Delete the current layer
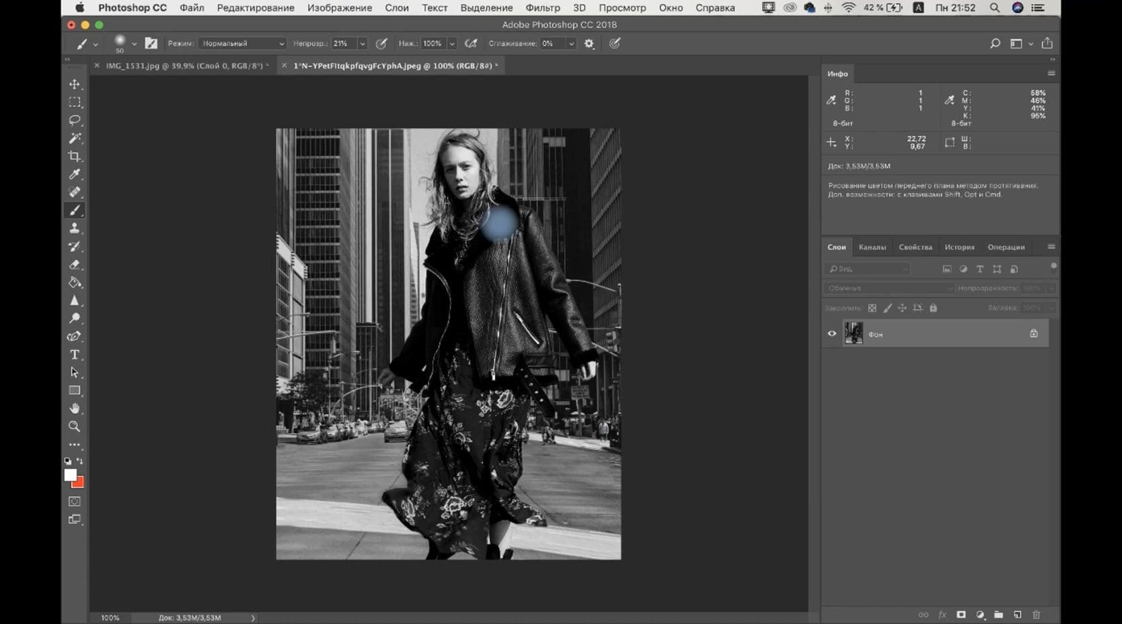The image size is (1122, 624). [x=1037, y=615]
